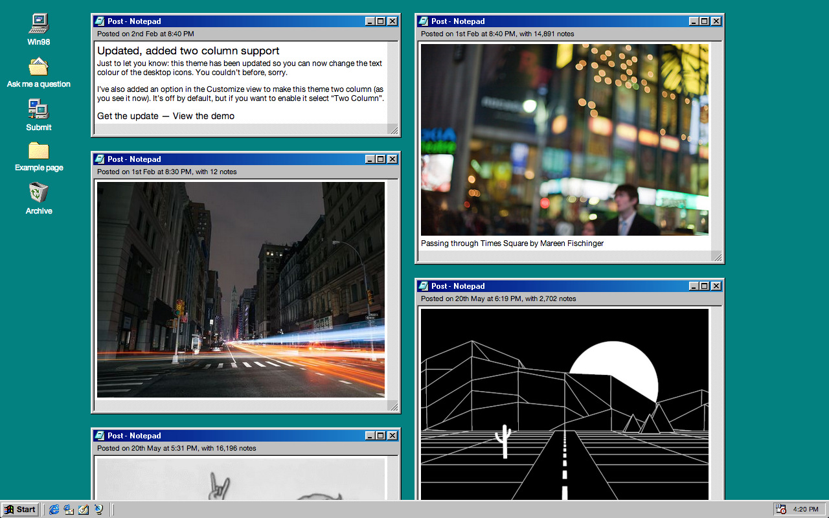Click Posted on 20th May at 6:19 PM, with 2,702 notes
Image resolution: width=829 pixels, height=518 pixels.
coord(499,298)
